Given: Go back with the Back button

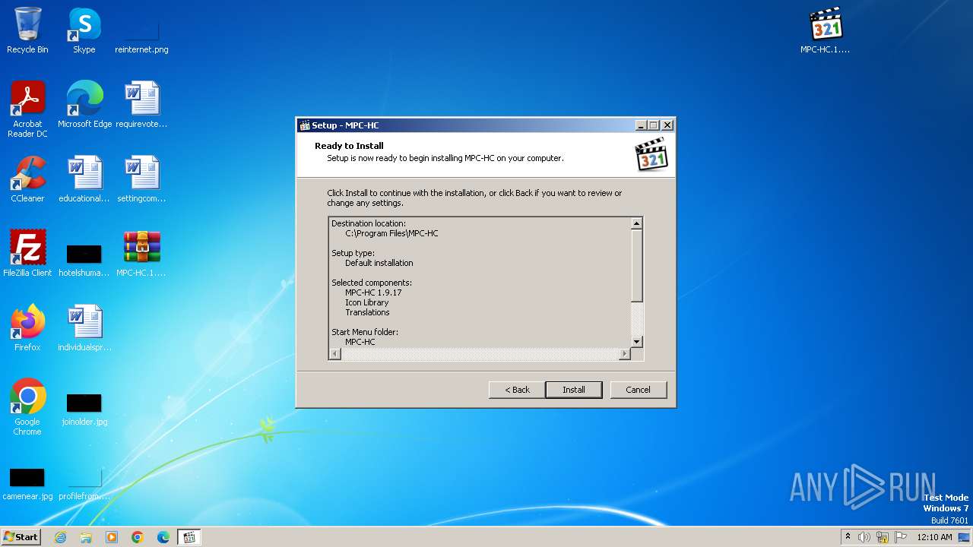Looking at the screenshot, I should (x=517, y=390).
